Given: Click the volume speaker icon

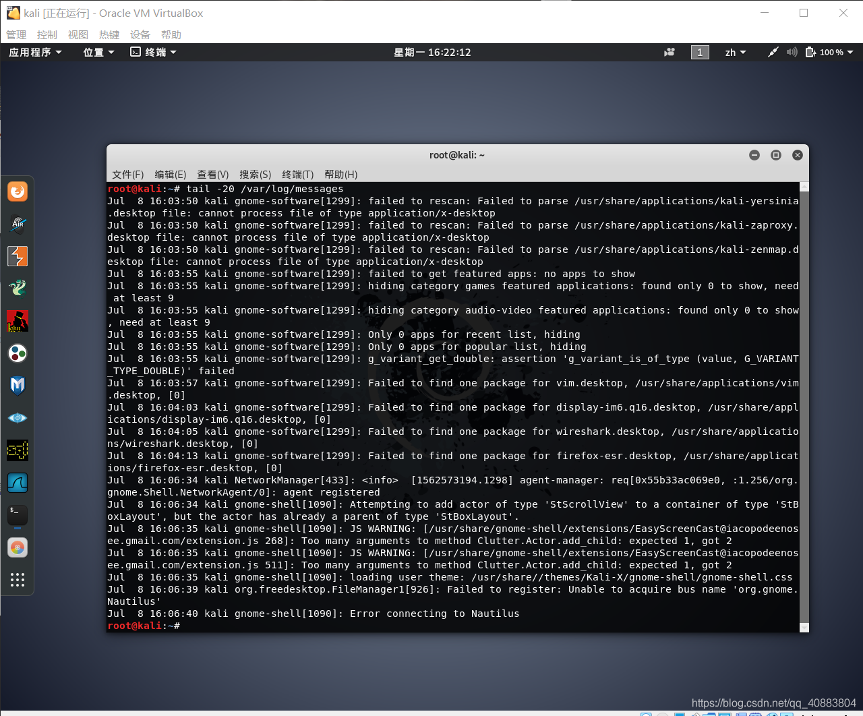Looking at the screenshot, I should click(x=792, y=52).
